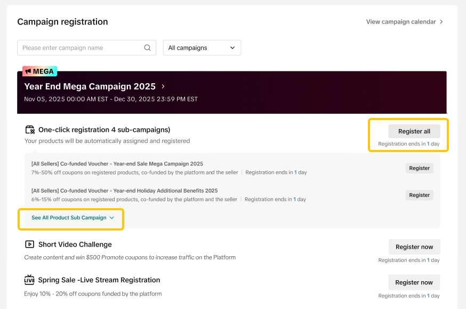The height and width of the screenshot is (309, 466).
Task: Click arrow next to View campaign calendar
Action: (441, 22)
